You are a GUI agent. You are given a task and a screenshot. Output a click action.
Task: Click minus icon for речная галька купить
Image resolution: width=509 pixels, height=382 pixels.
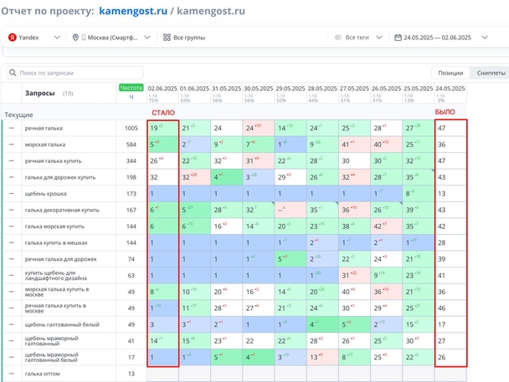coord(12,161)
